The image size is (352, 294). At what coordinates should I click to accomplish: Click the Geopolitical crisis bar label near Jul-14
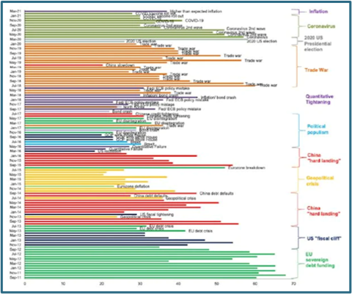tap(180, 198)
